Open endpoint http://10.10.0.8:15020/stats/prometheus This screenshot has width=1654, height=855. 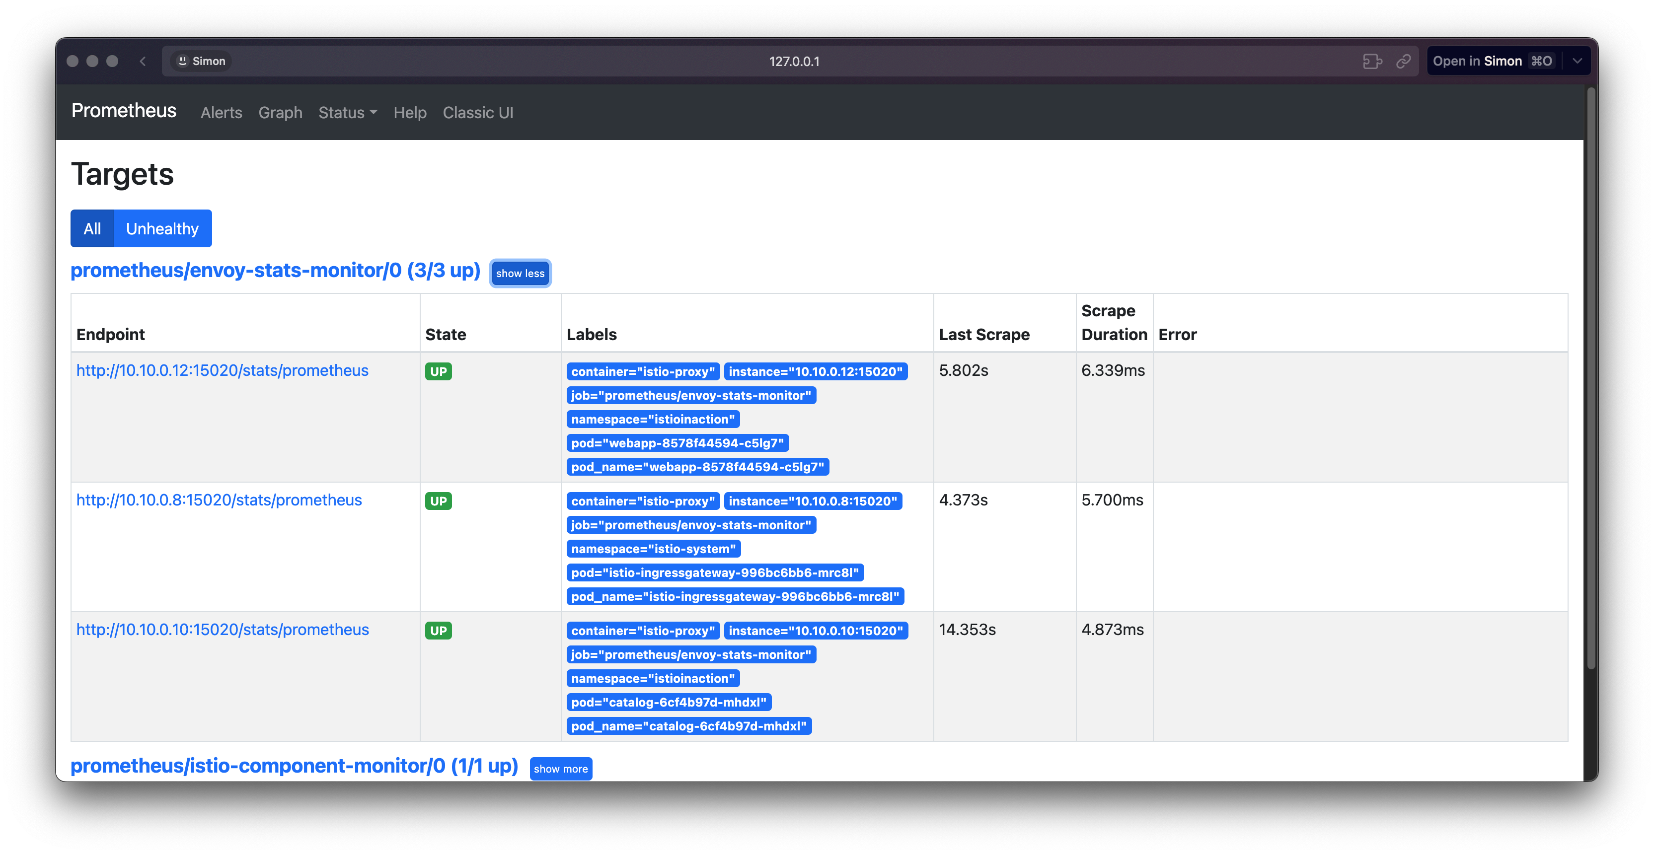[219, 500]
